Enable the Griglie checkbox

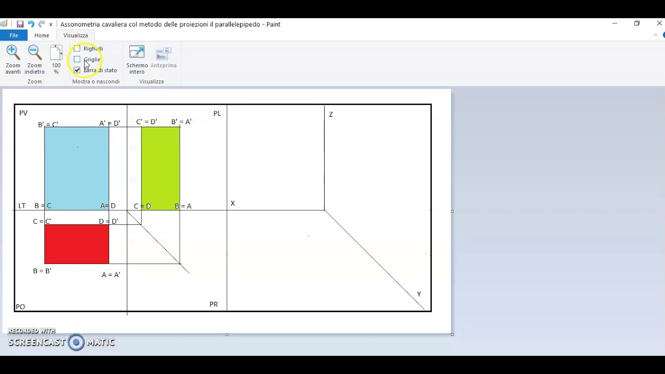(77, 59)
